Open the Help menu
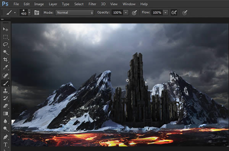This screenshot has height=151, width=229. point(144,4)
